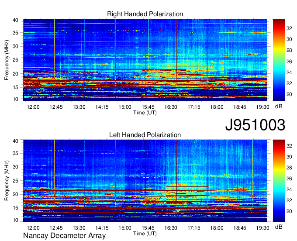
Task: Click the 17:15 time tick under Right Handed plot
Action: (x=194, y=107)
